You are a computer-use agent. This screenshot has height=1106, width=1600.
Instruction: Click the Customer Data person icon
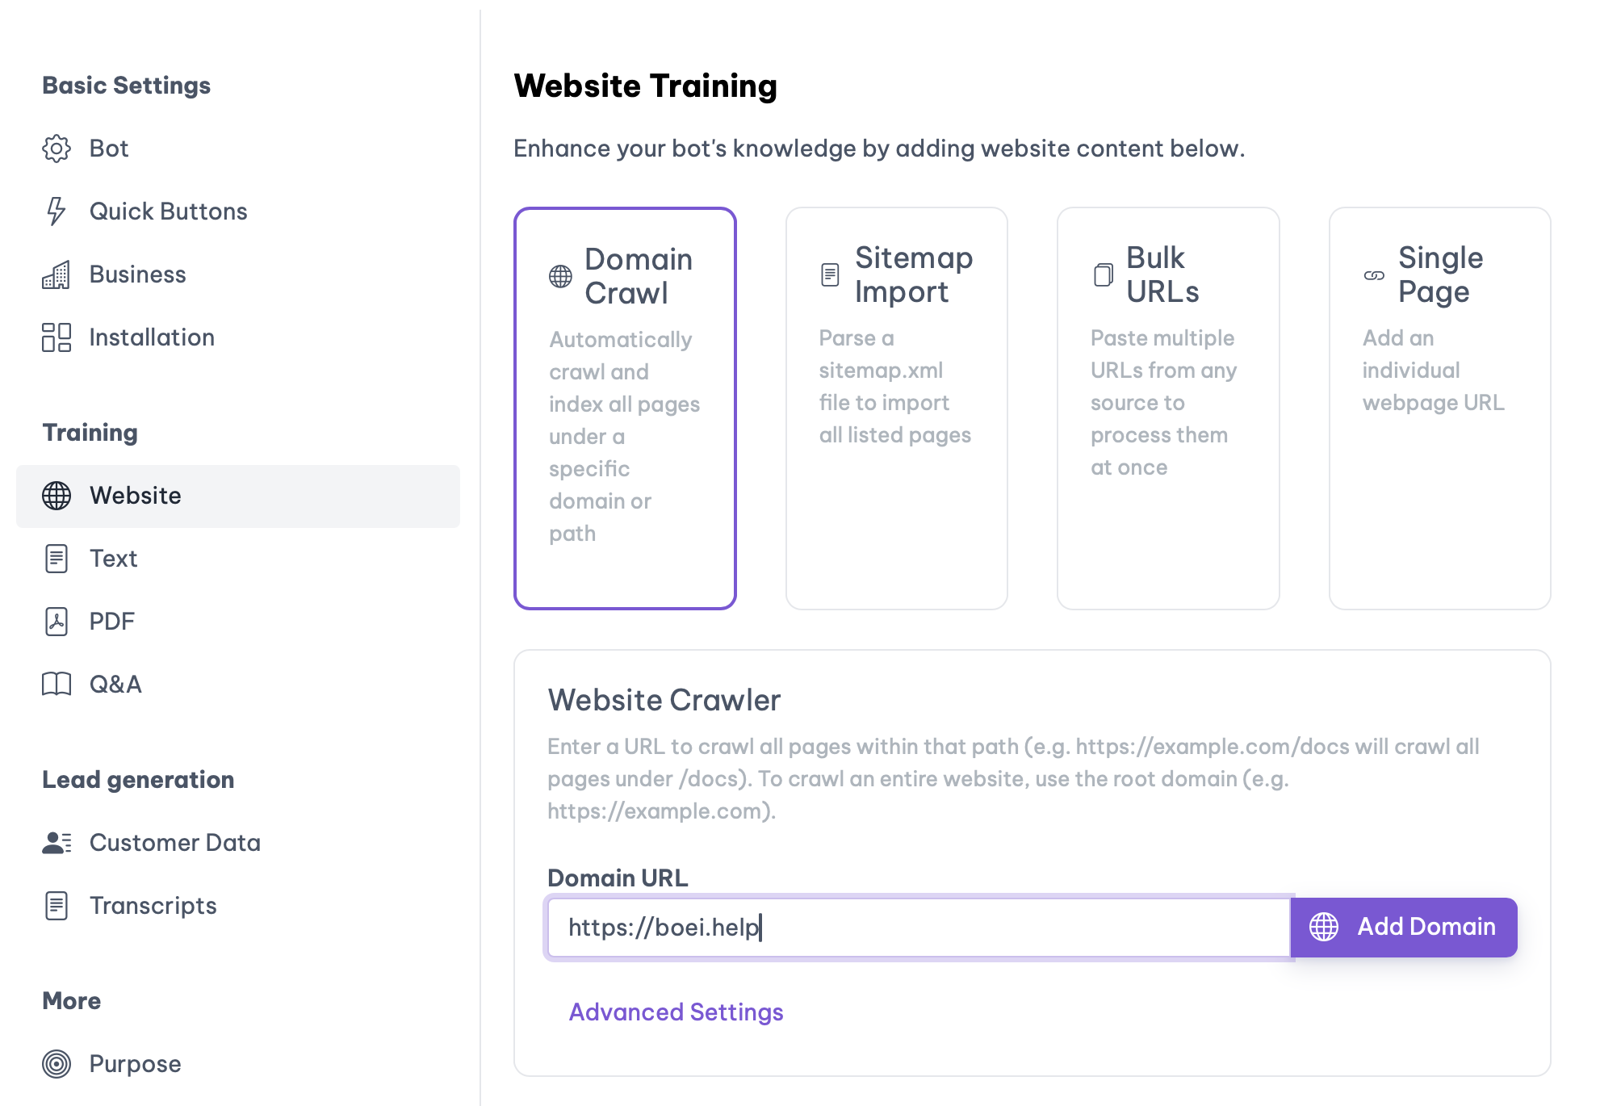point(57,843)
